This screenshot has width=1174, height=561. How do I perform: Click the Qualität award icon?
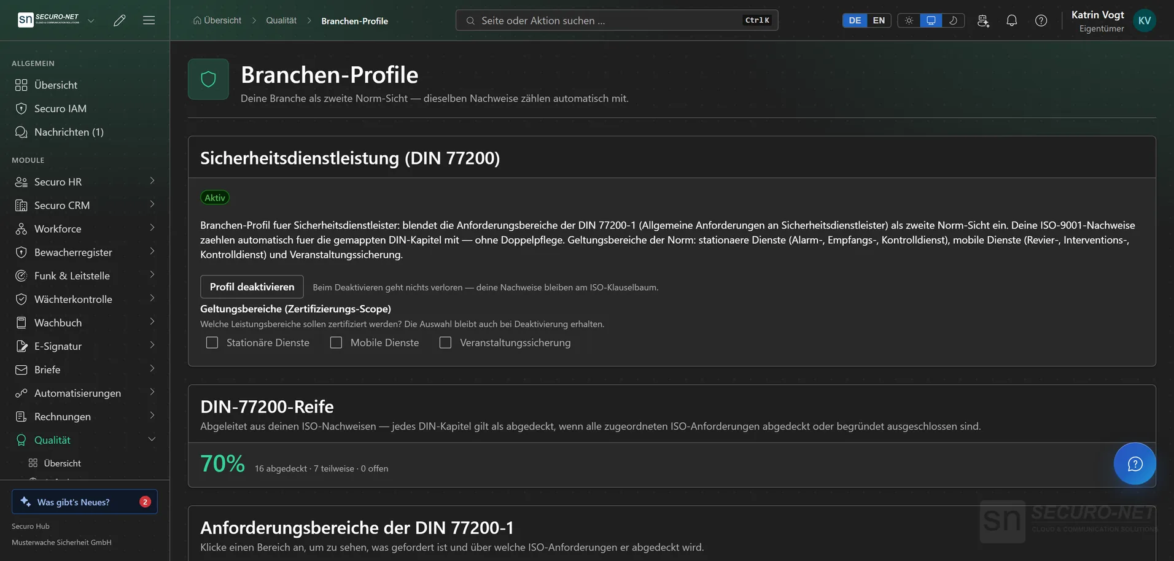(21, 440)
